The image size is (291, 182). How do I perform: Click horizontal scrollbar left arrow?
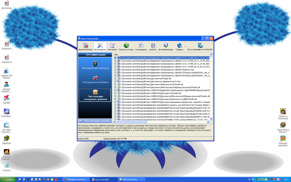115,122
